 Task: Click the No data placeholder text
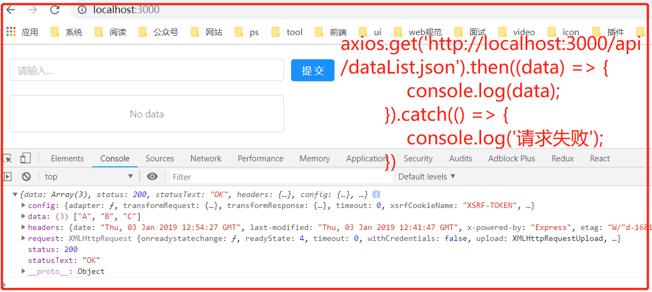147,114
